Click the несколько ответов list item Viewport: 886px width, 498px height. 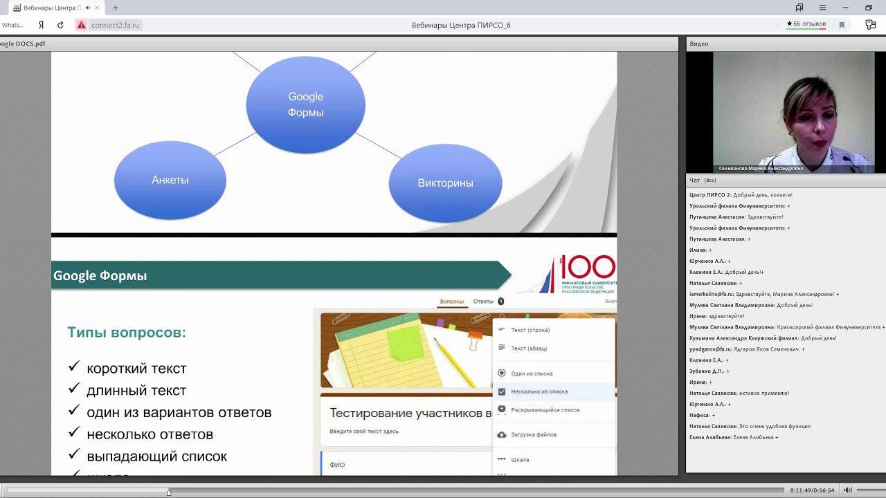coord(150,435)
